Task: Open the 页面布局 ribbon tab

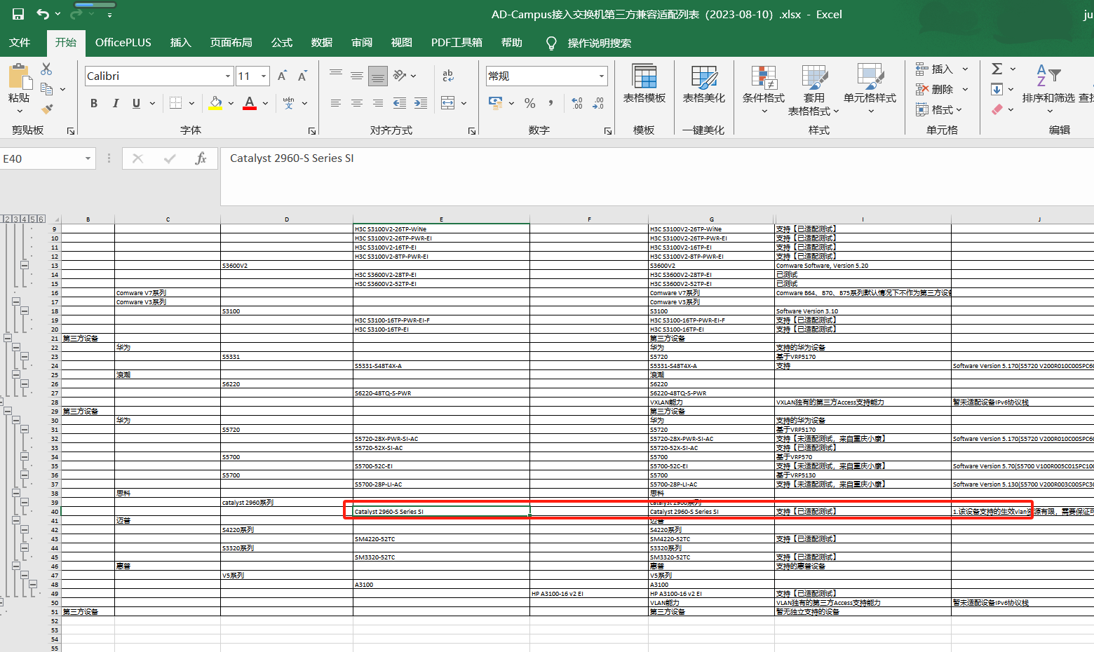Action: coord(231,43)
